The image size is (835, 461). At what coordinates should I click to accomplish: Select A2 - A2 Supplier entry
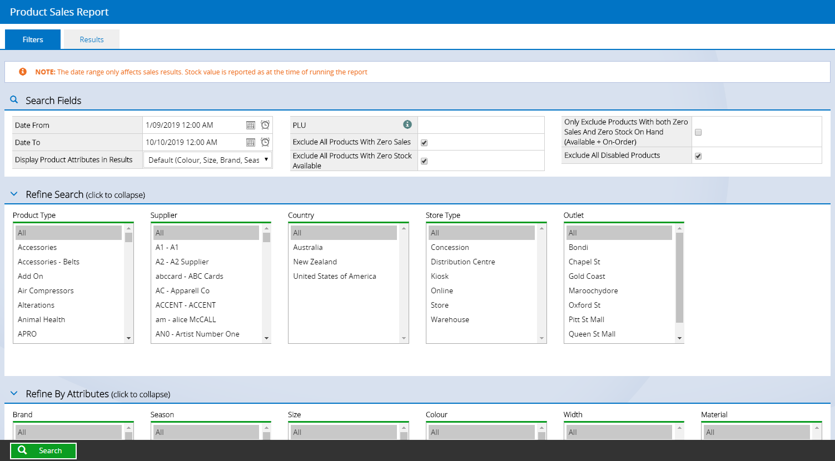(x=206, y=262)
